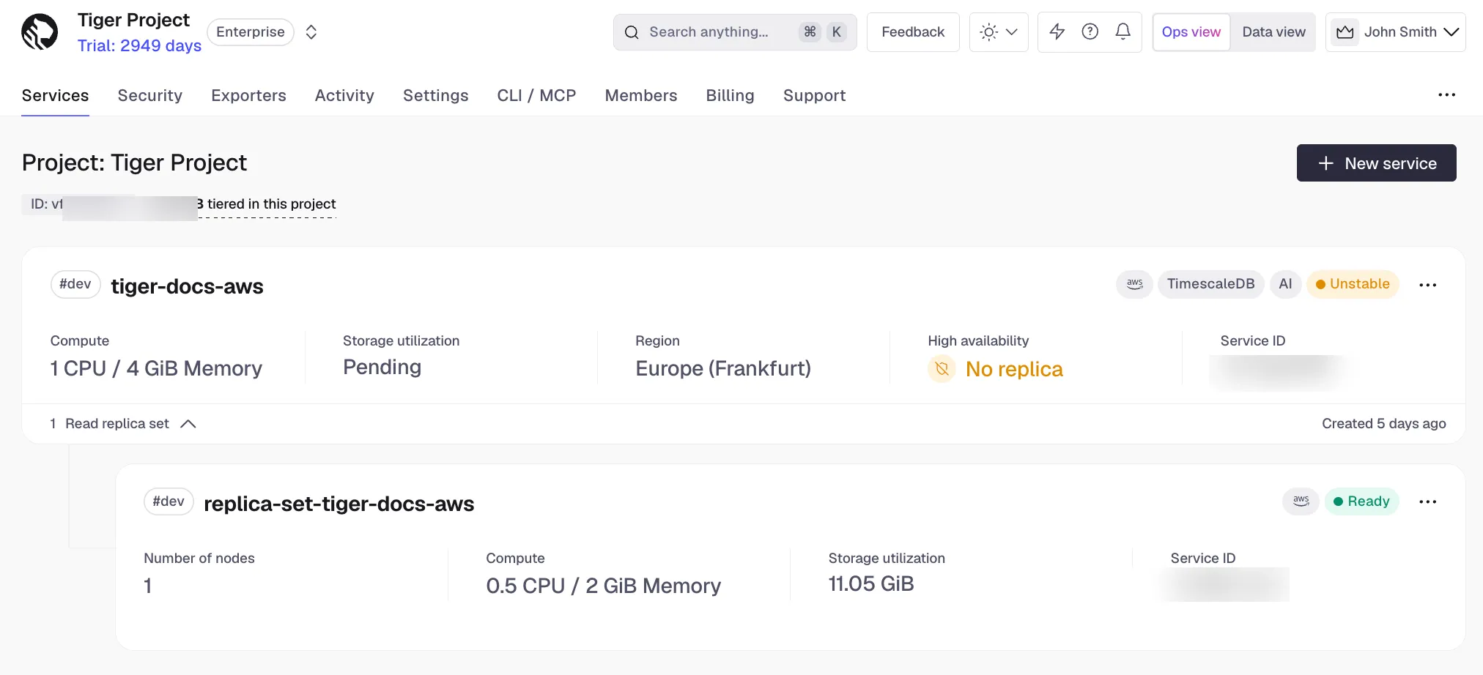
Task: Click the Unstable status badge
Action: 1353,284
